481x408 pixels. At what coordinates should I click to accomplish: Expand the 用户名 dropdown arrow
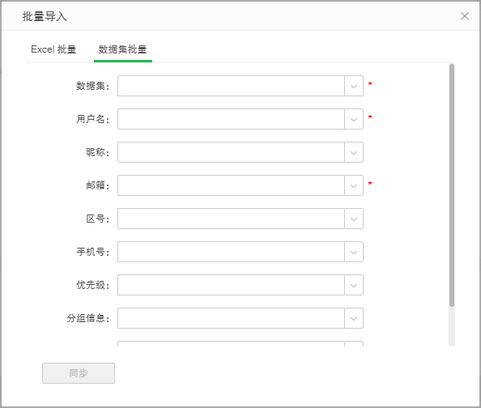pyautogui.click(x=354, y=119)
